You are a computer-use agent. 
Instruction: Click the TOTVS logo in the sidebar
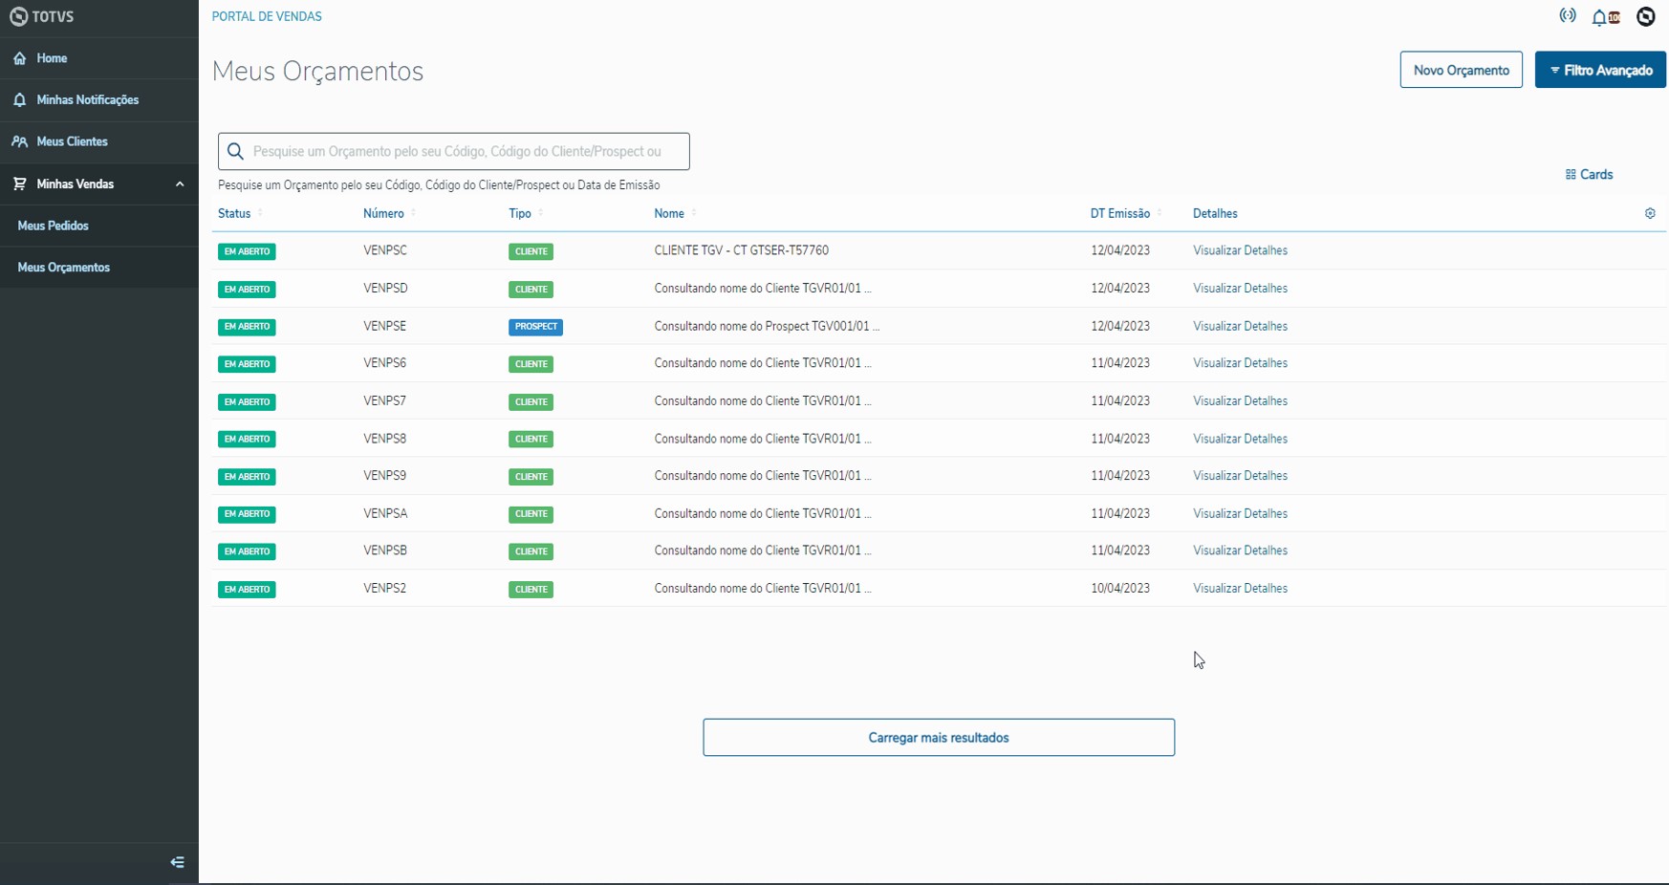tap(42, 17)
